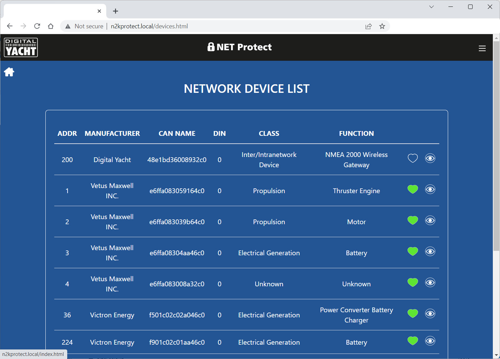Toggle heart for Digital Yacht gateway device

coord(413,158)
